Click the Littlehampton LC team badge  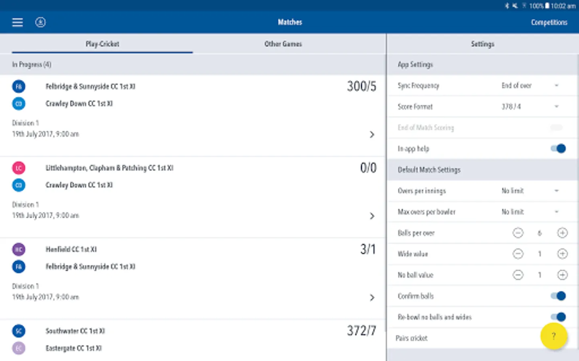[x=18, y=168]
